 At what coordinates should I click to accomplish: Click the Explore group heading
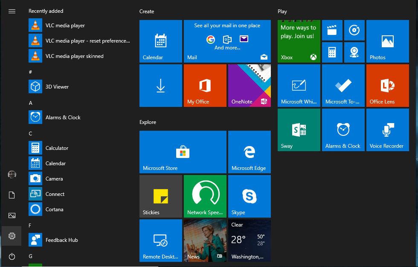(148, 122)
